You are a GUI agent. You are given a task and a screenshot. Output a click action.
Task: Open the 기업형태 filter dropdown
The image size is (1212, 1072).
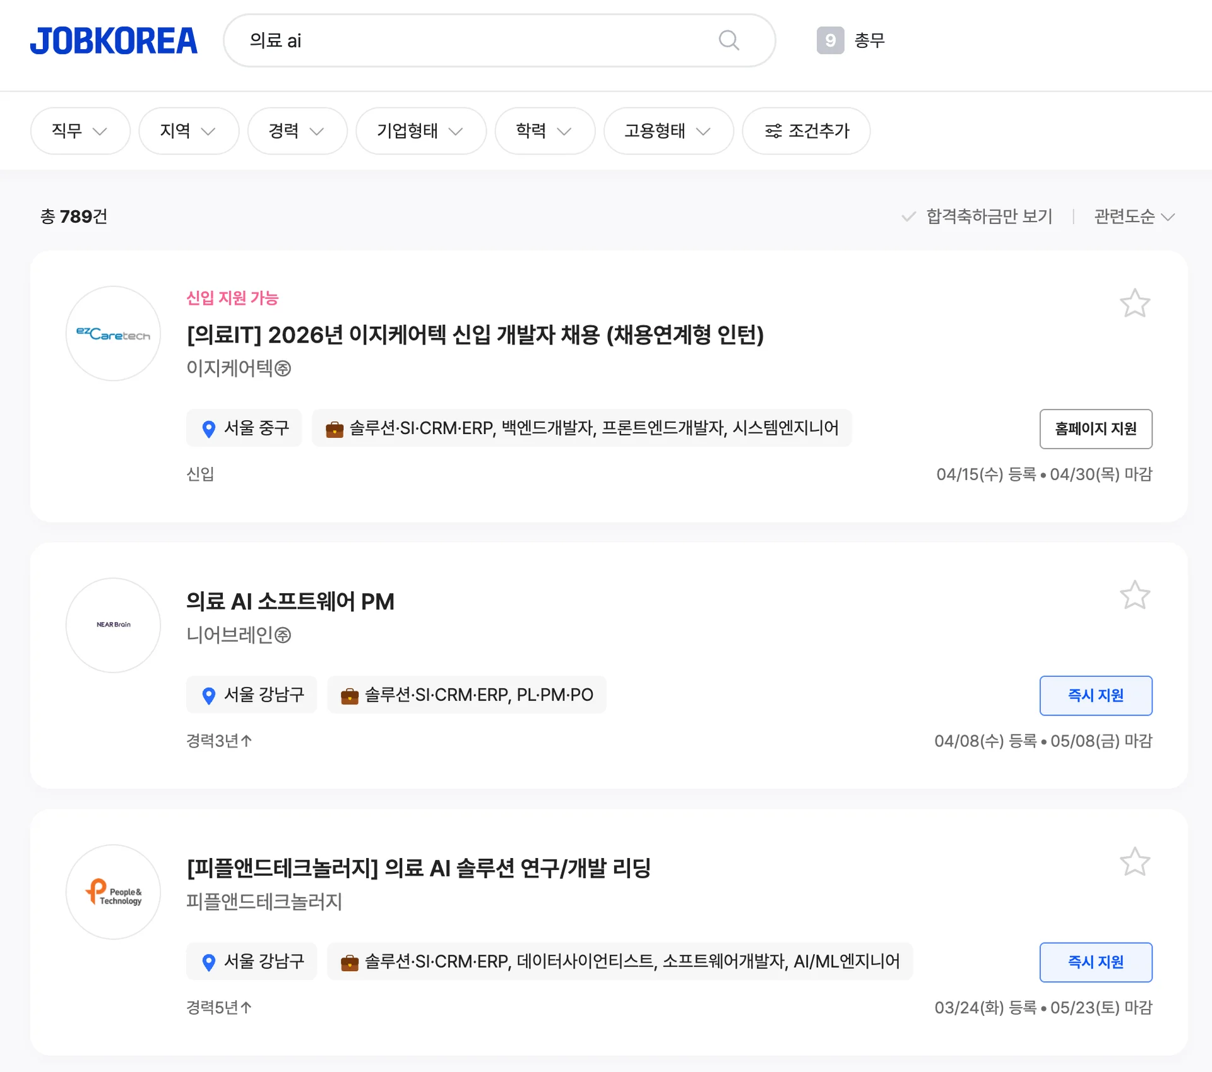[421, 131]
